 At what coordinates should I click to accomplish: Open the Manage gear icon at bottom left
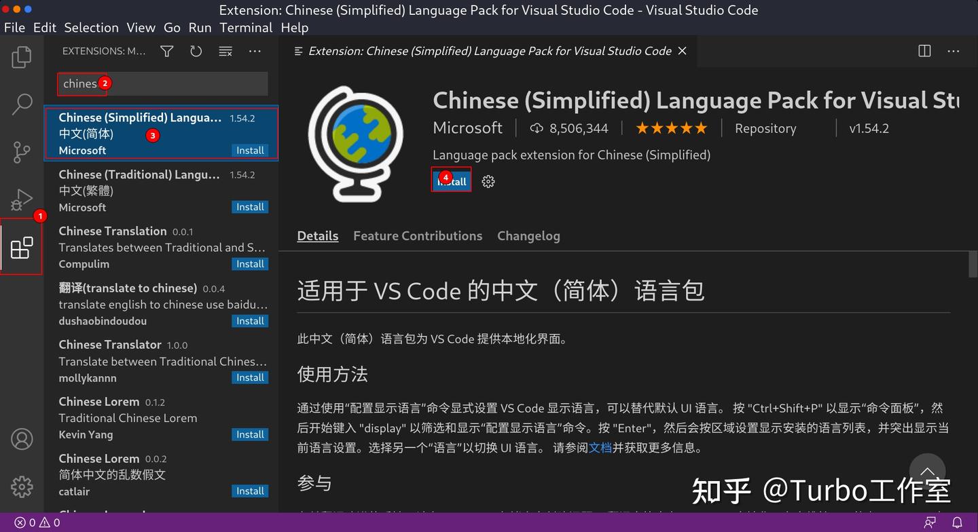(21, 487)
